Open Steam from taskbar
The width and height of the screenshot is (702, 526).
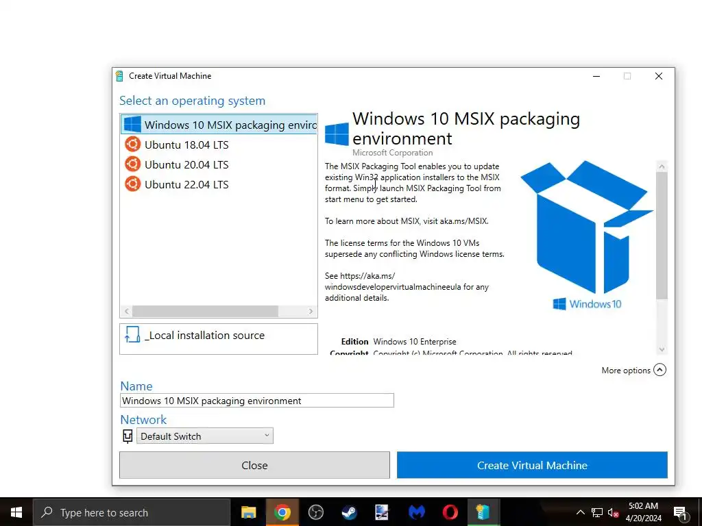tap(349, 512)
